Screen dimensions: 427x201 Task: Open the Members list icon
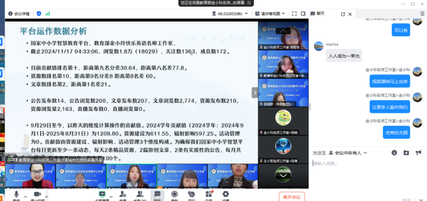(x=140, y=194)
